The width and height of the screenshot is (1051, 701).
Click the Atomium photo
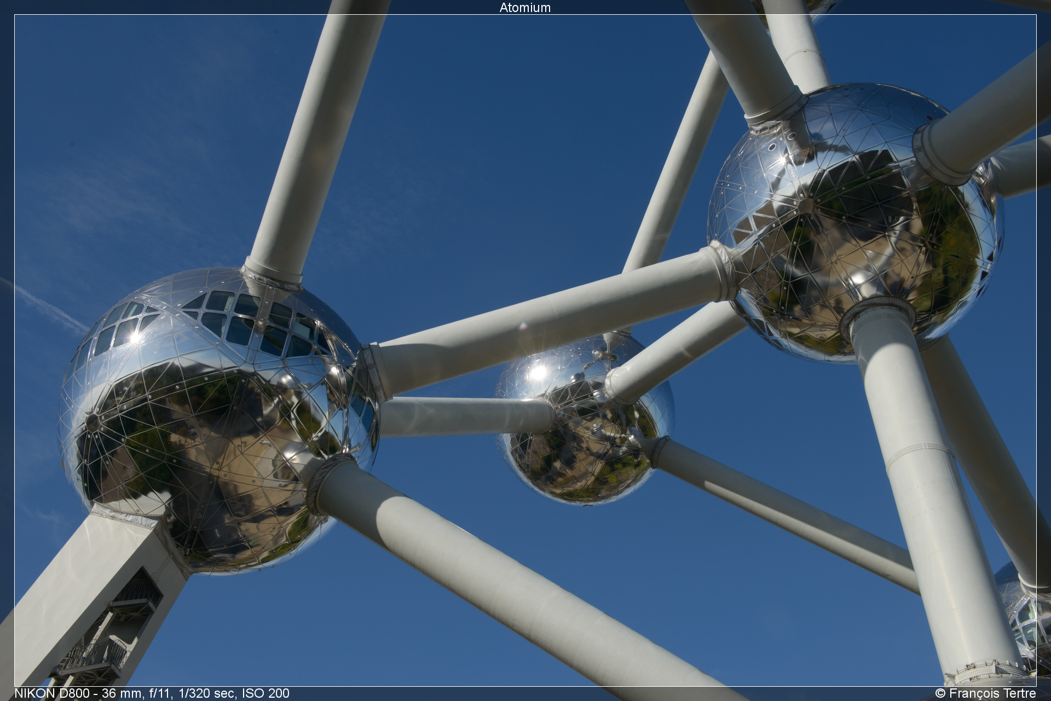click(x=525, y=350)
